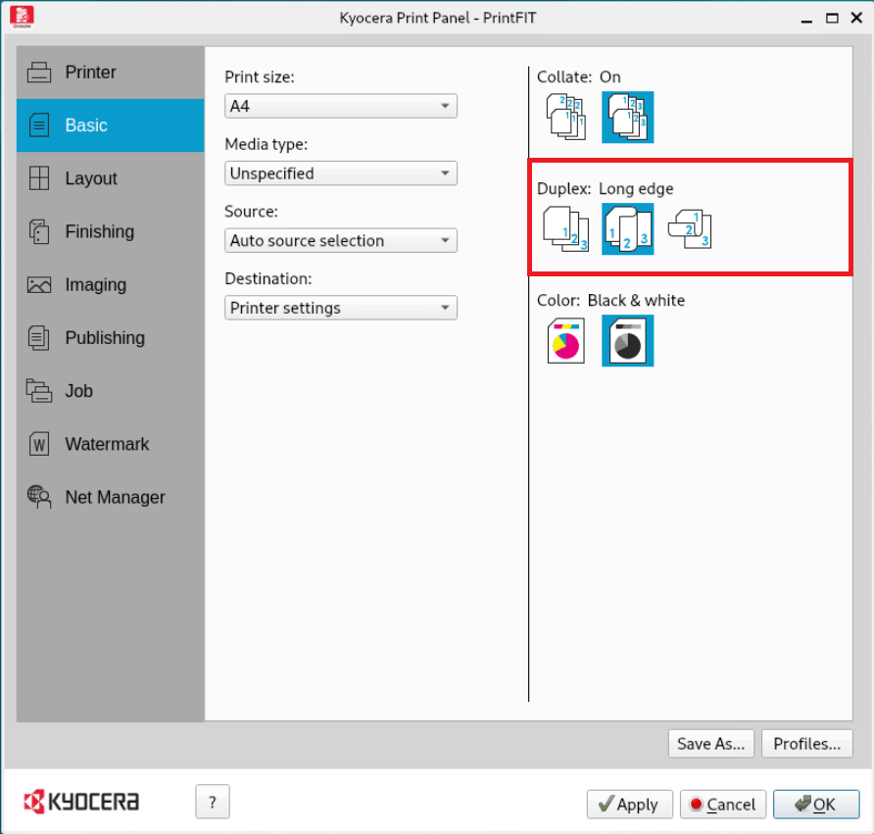Choose short edge duplex icon

tap(690, 229)
